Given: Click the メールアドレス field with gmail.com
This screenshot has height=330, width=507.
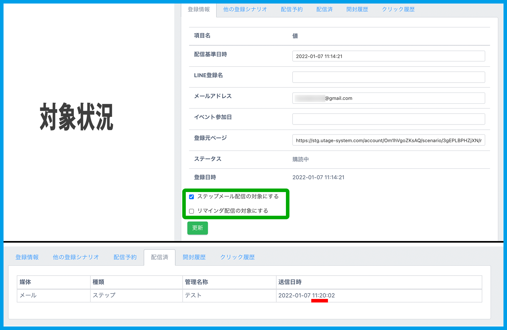Looking at the screenshot, I should [388, 98].
